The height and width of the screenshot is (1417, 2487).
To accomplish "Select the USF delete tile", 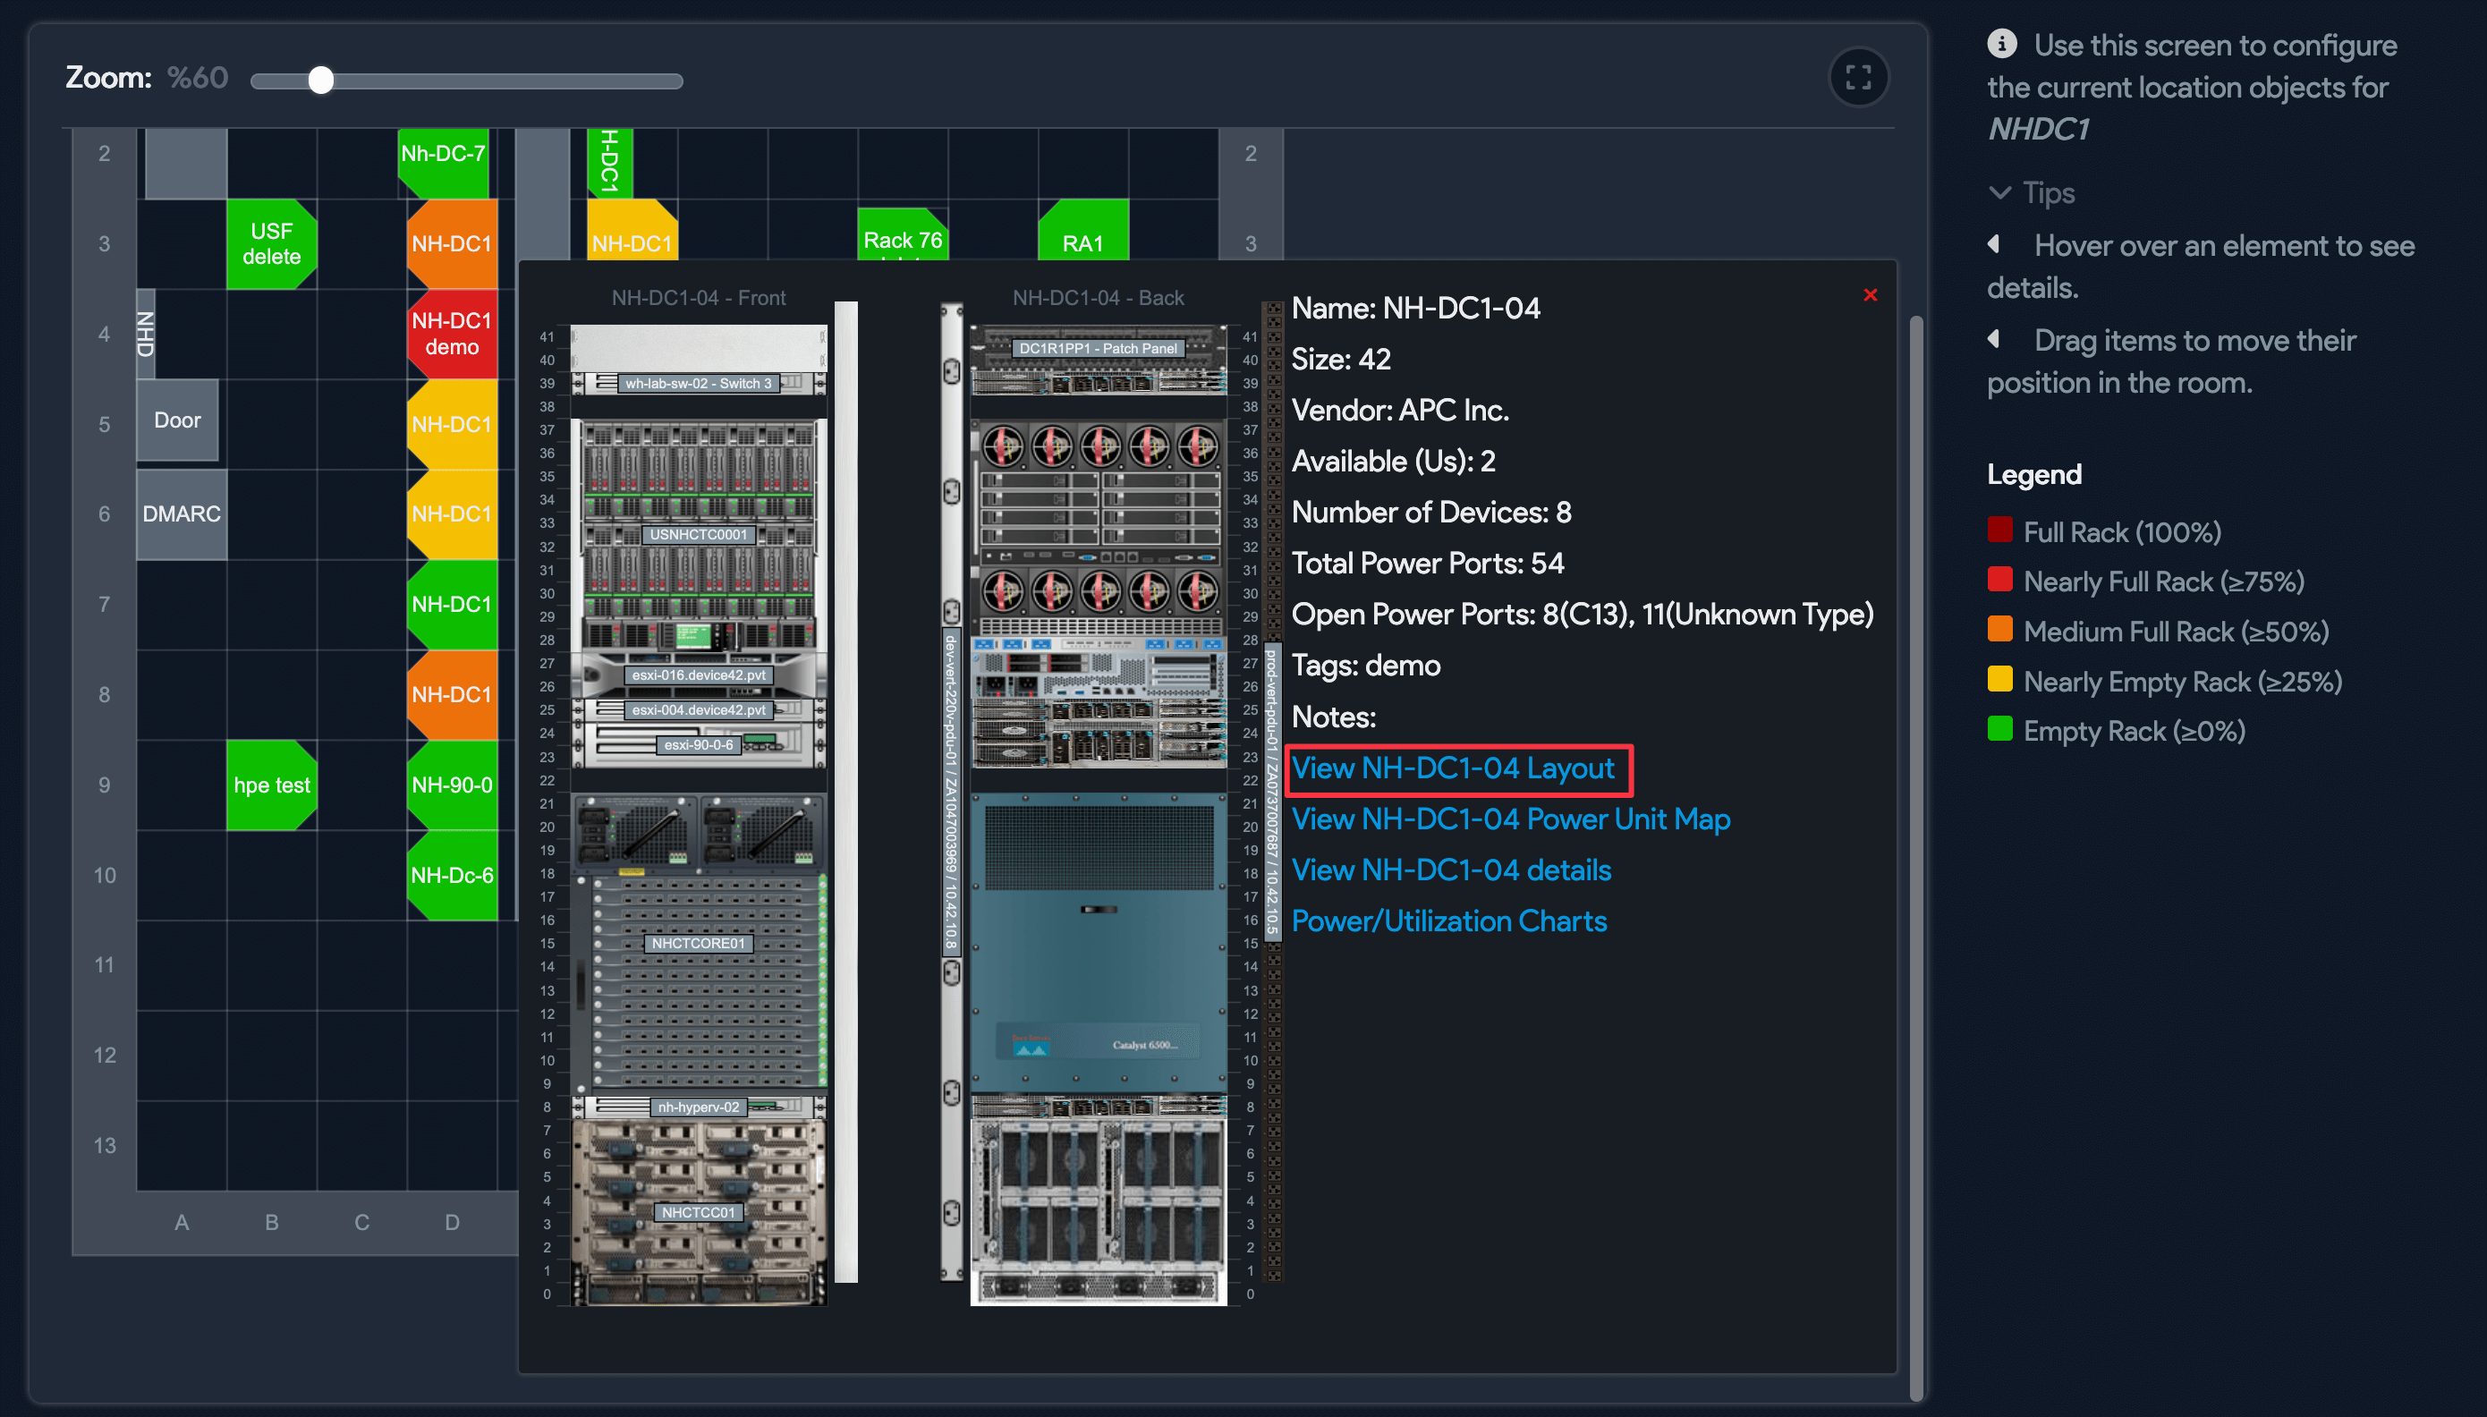I will click(271, 243).
